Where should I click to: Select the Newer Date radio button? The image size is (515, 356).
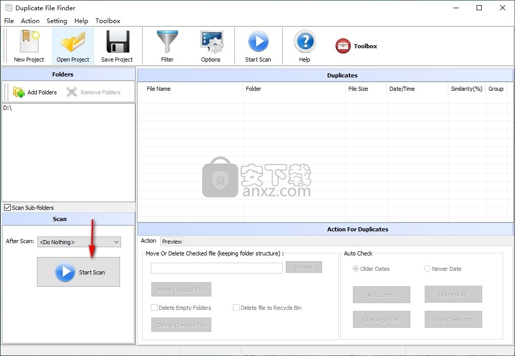(427, 269)
